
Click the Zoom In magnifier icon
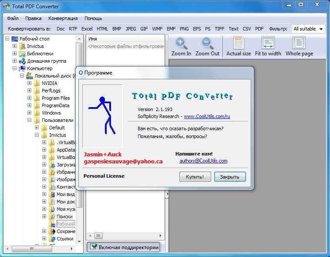point(181,43)
